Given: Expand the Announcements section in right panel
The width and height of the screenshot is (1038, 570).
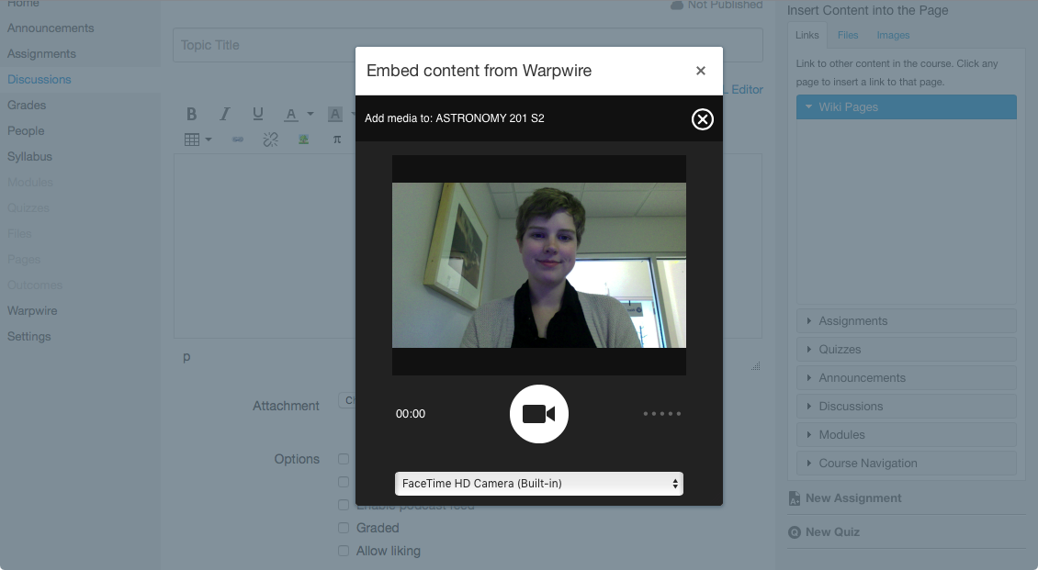Looking at the screenshot, I should tap(907, 377).
